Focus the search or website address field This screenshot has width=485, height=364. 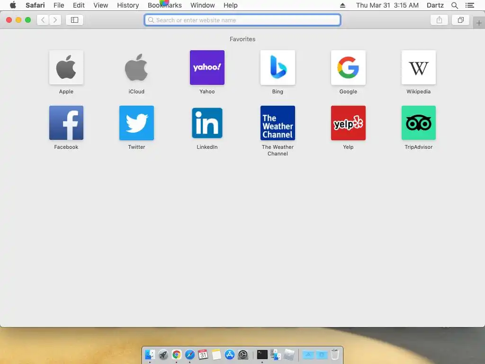pyautogui.click(x=242, y=20)
